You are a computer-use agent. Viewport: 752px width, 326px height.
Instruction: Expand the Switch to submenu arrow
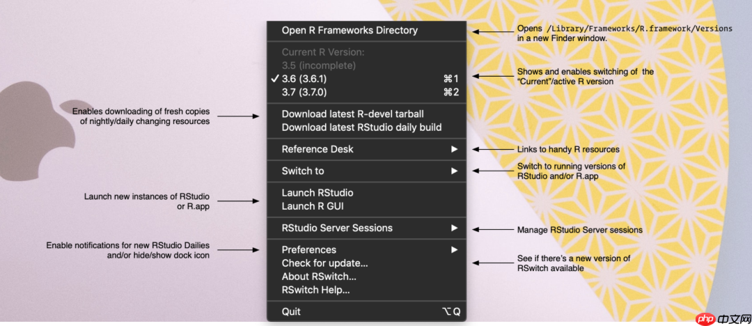pos(454,171)
